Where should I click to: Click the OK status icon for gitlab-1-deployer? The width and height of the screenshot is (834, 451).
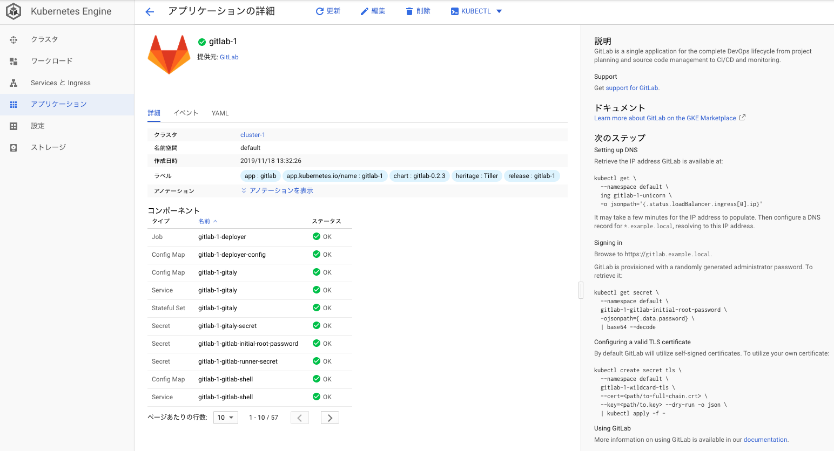tap(317, 236)
